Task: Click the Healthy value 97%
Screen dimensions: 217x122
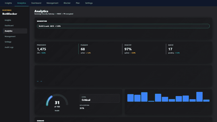Action: coord(128,49)
